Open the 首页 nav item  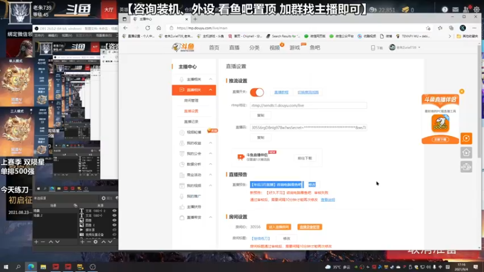tap(214, 48)
